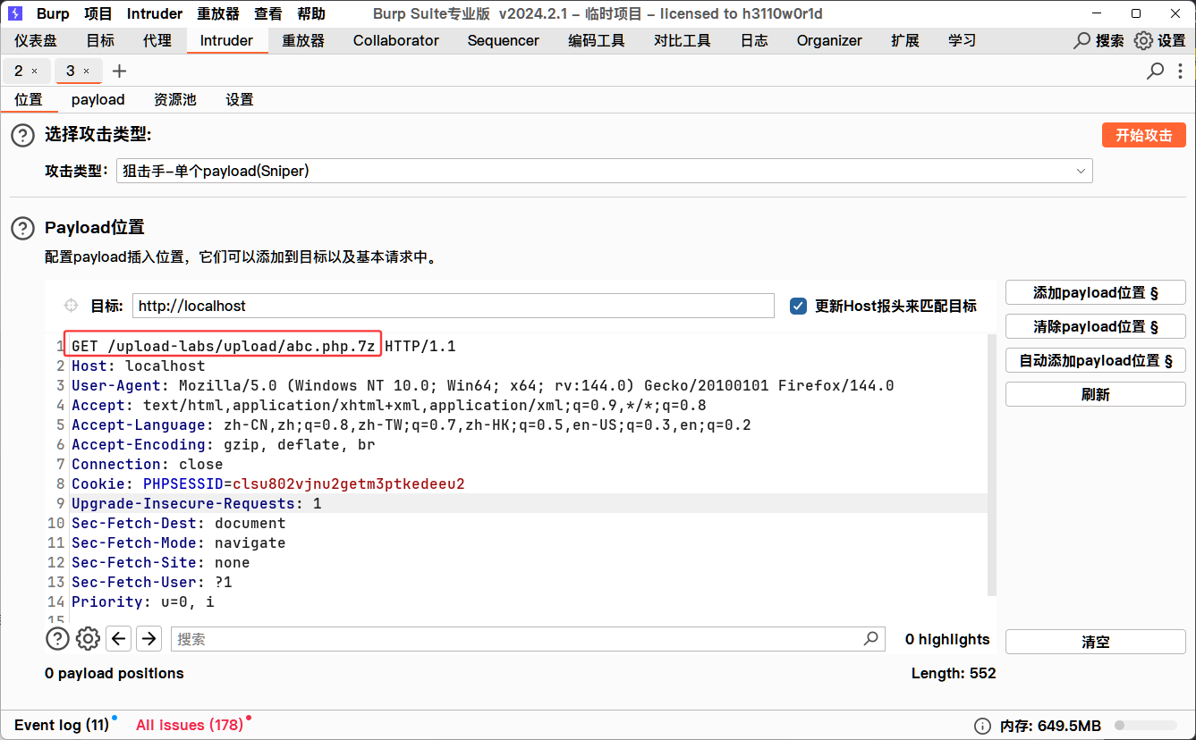Open the payload sub-tab
The width and height of the screenshot is (1196, 740).
(98, 100)
